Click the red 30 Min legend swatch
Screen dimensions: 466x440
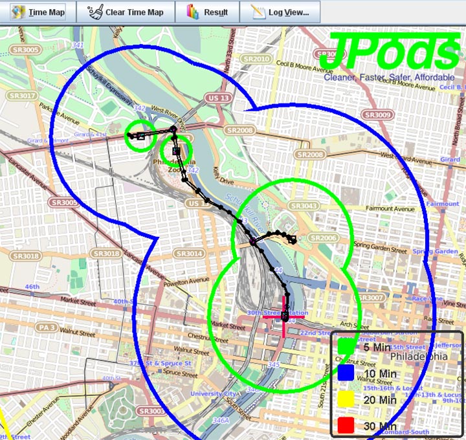(346, 425)
